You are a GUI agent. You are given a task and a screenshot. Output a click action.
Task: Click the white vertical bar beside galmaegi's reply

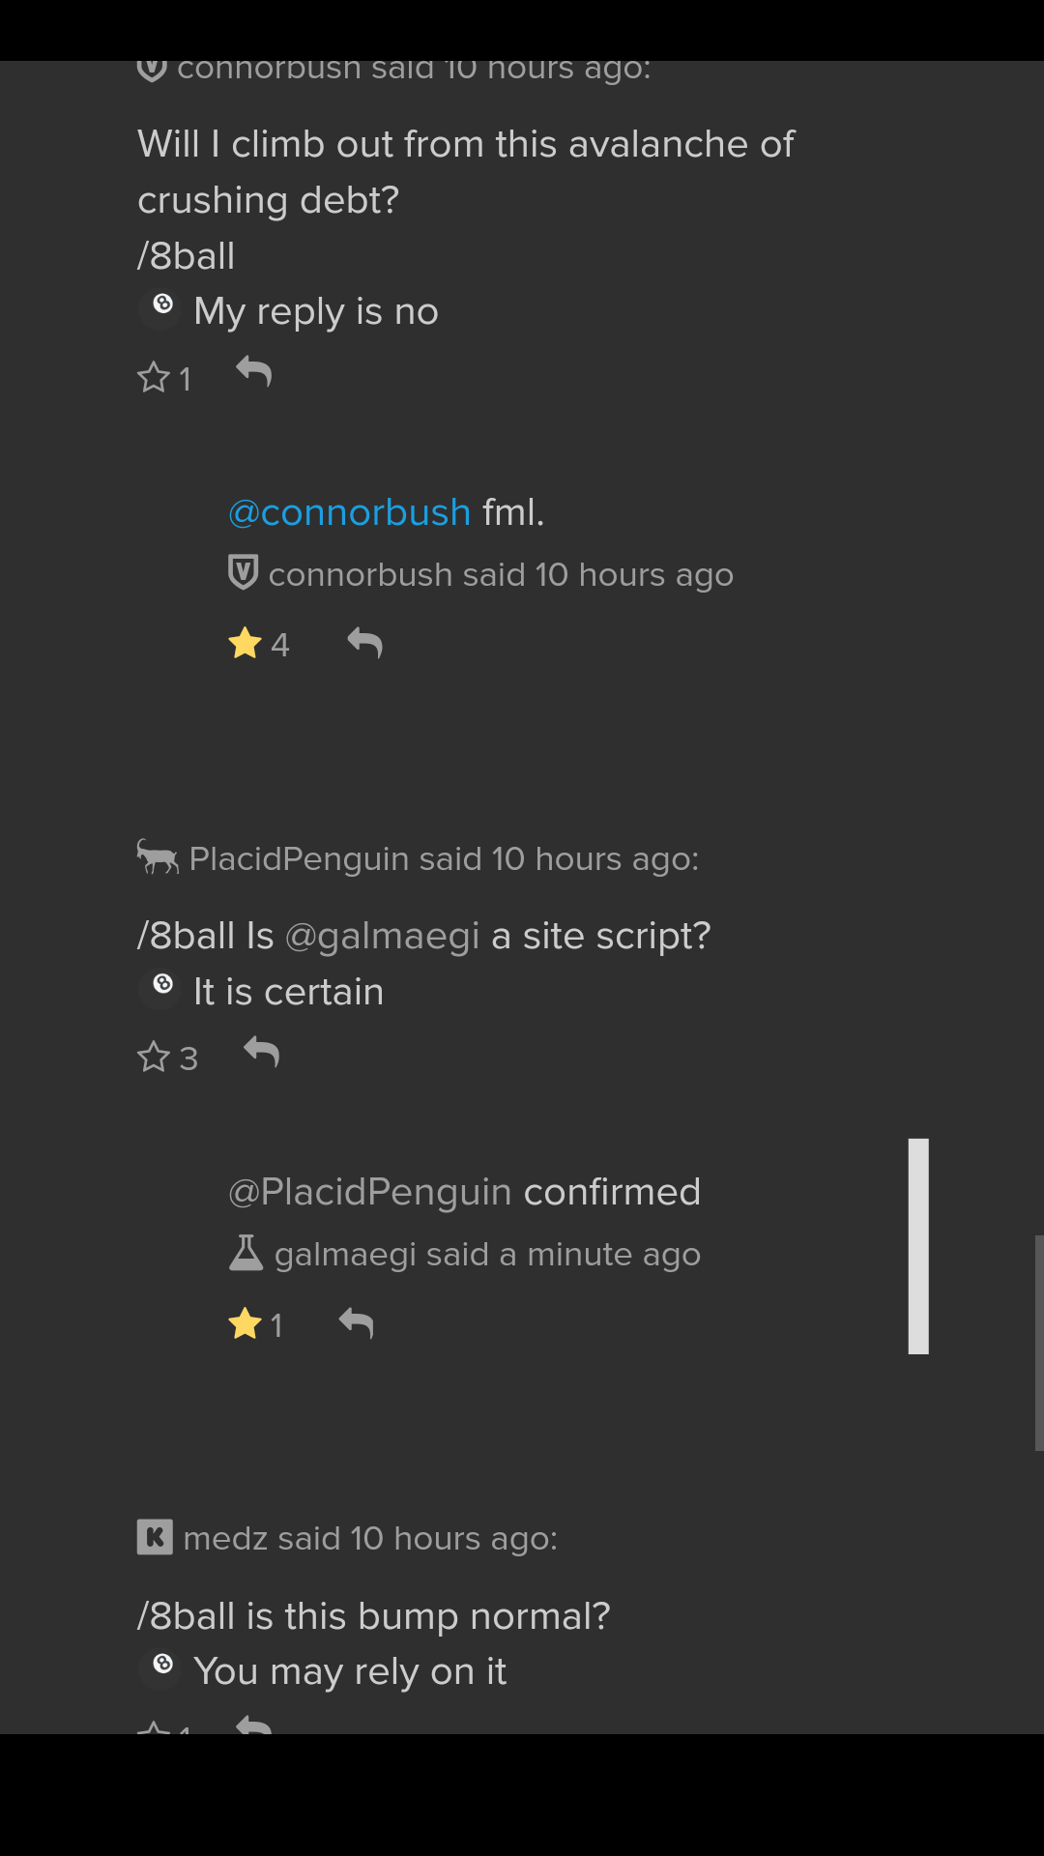point(918,1246)
